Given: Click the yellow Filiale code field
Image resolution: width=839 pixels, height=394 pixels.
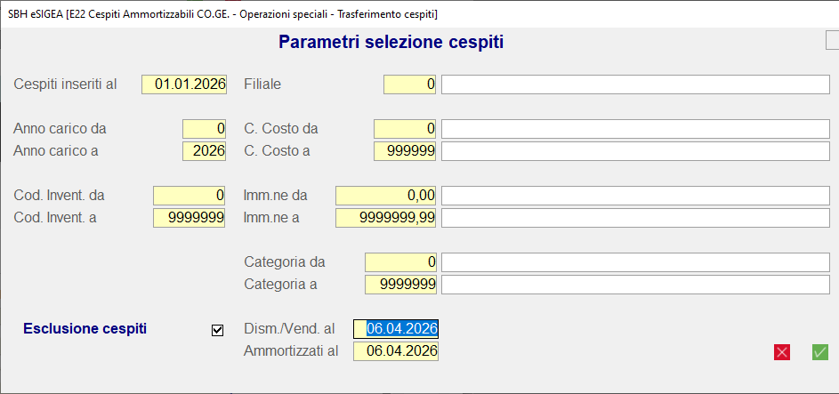Looking at the screenshot, I should (x=409, y=84).
